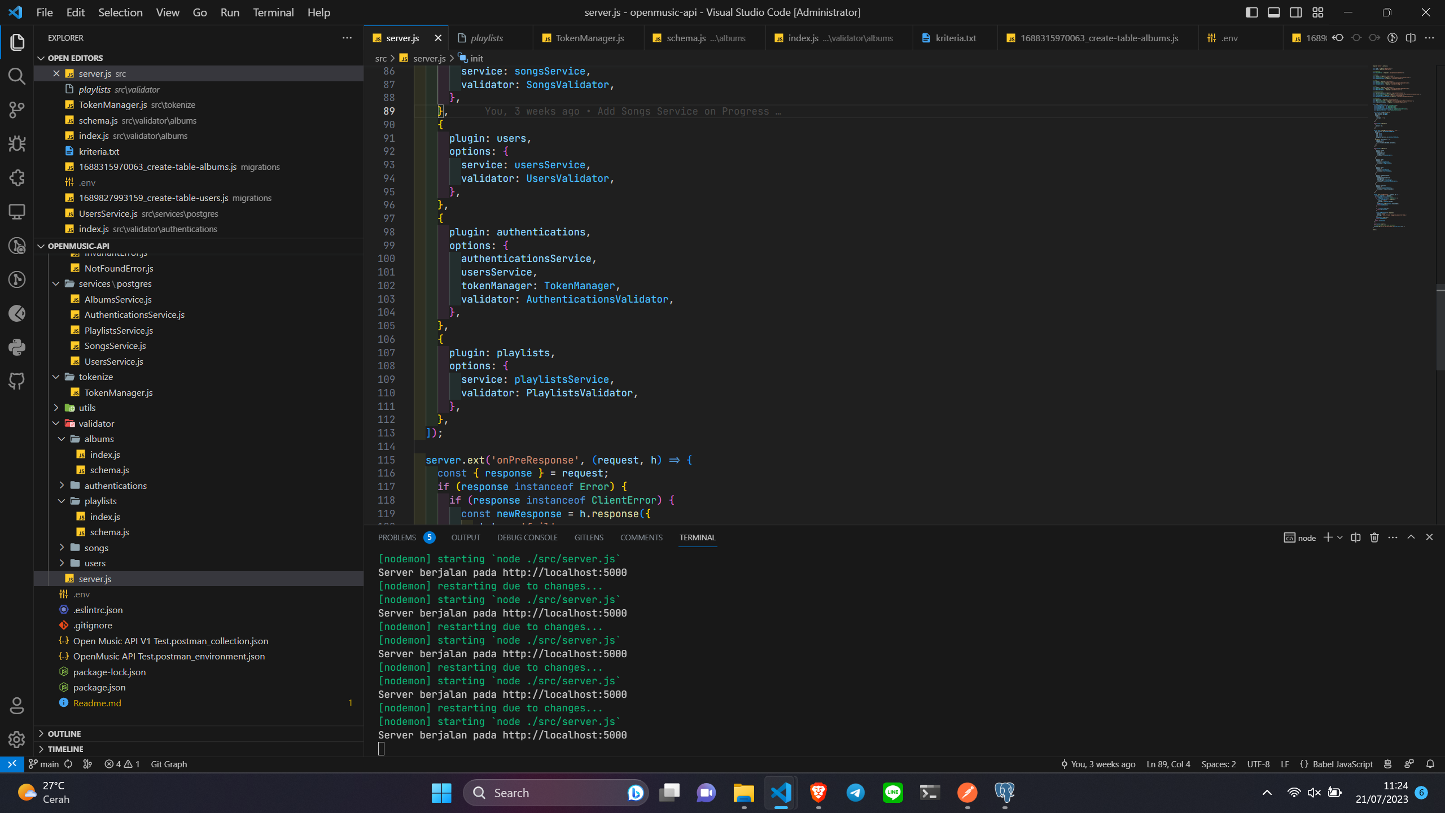Toggle Secondary Side Bar layout button
This screenshot has width=1445, height=813.
click(x=1295, y=12)
